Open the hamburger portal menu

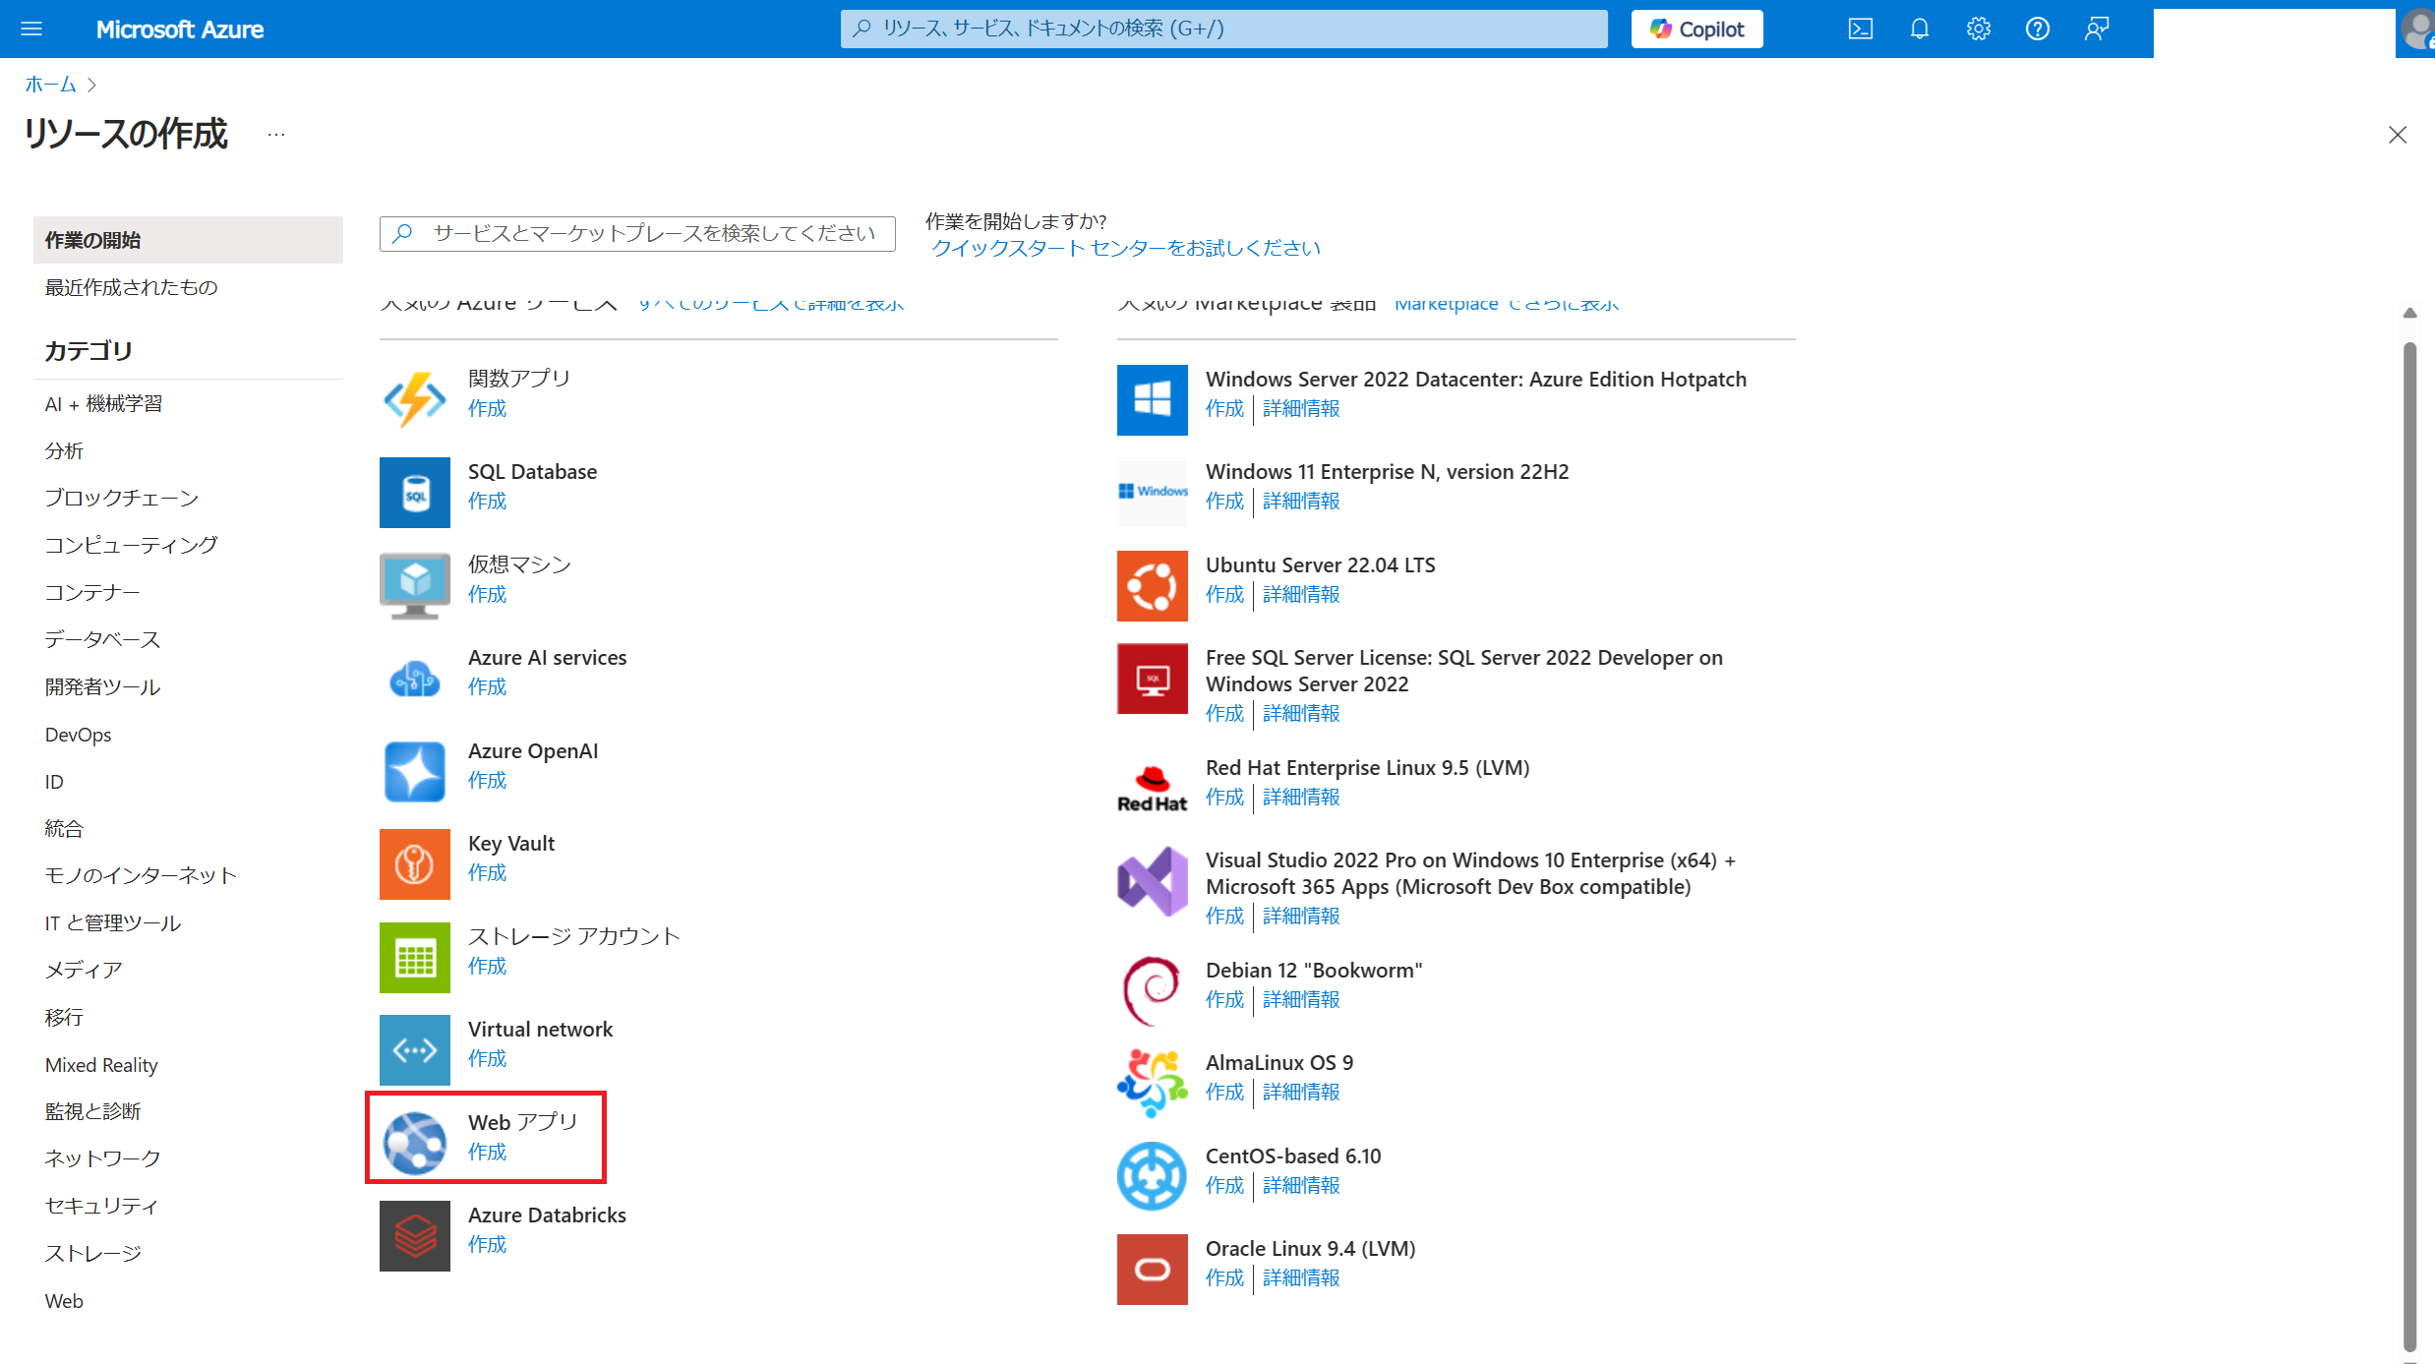[31, 29]
